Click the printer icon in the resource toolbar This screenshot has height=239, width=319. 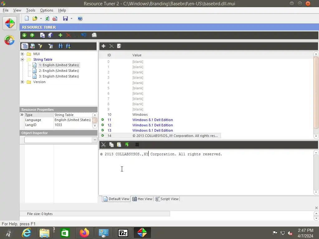pyautogui.click(x=94, y=35)
